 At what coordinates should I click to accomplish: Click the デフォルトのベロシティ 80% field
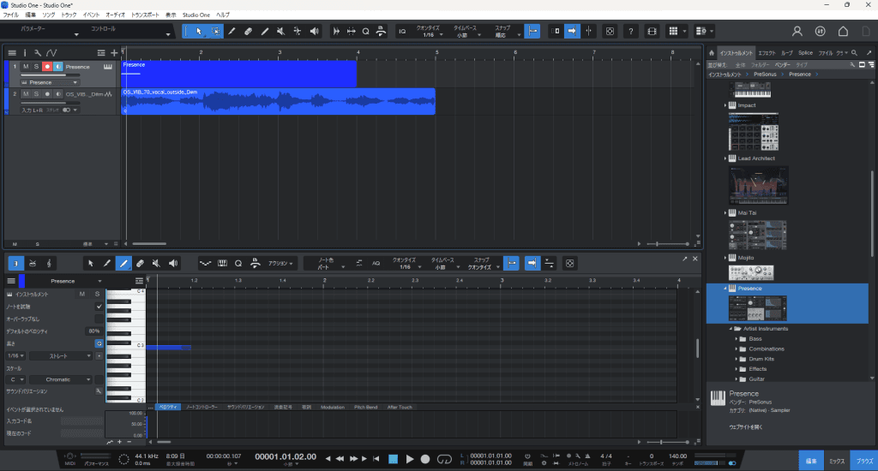(x=93, y=331)
